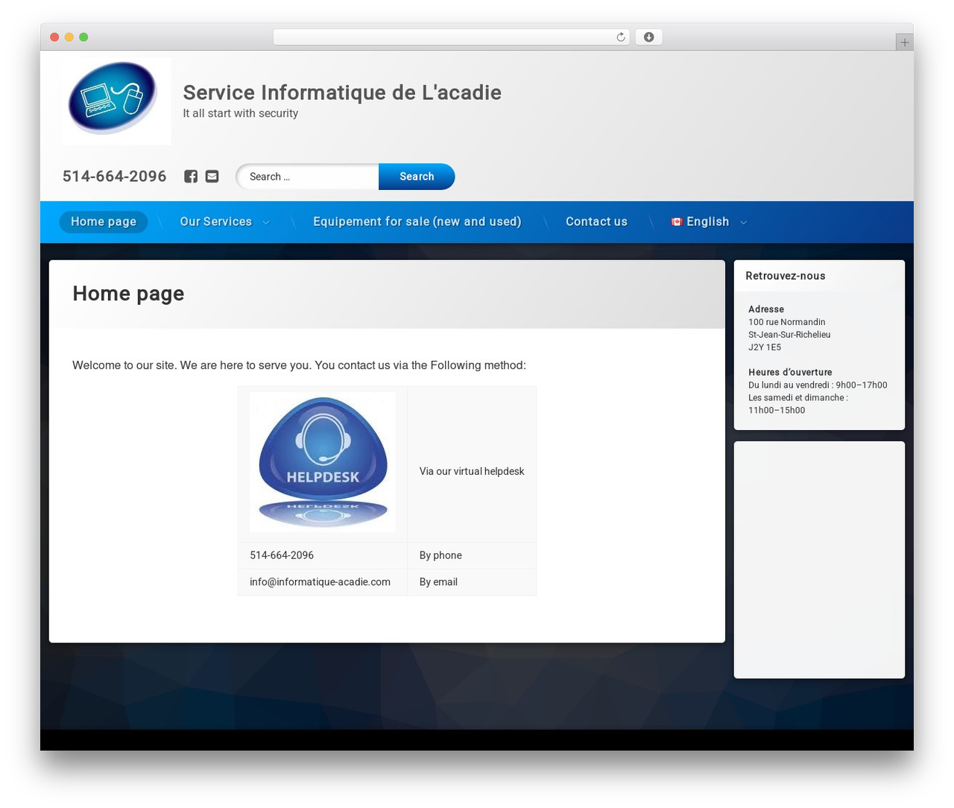Click Service Informatique de L'acadie title
Viewport: 954px width, 808px height.
tap(342, 92)
